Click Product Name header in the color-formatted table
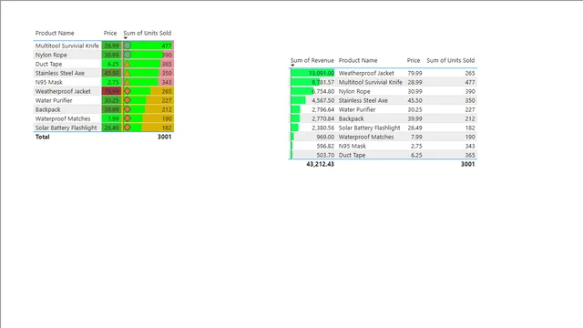 coord(55,33)
